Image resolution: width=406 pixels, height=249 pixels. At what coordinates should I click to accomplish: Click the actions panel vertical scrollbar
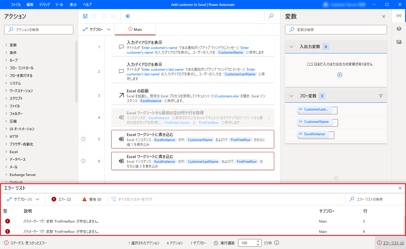click(76, 72)
